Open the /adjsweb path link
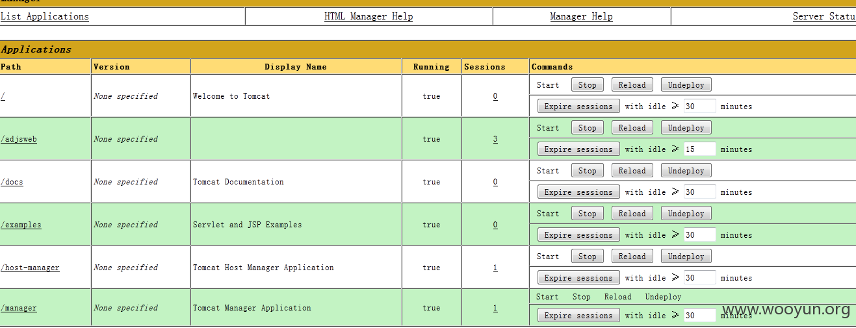856x328 pixels. [19, 139]
